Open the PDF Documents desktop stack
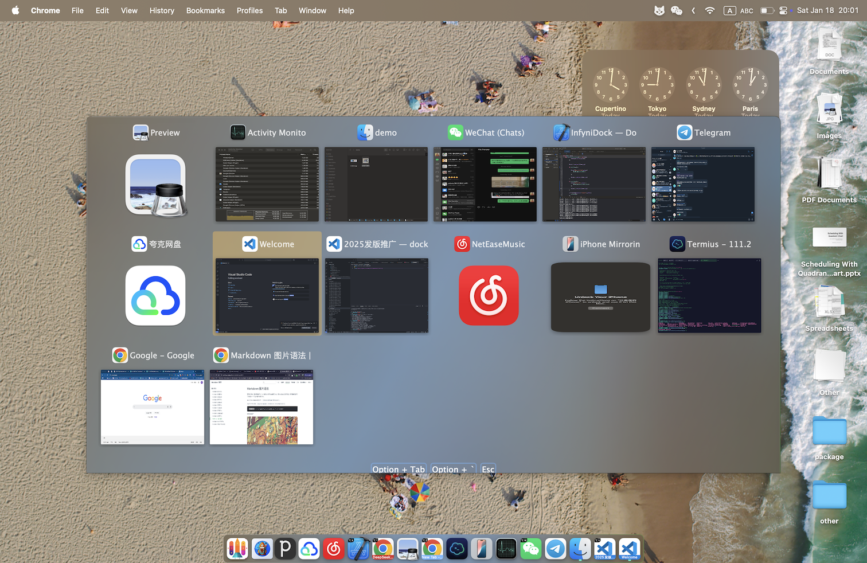867x563 pixels. [x=829, y=181]
